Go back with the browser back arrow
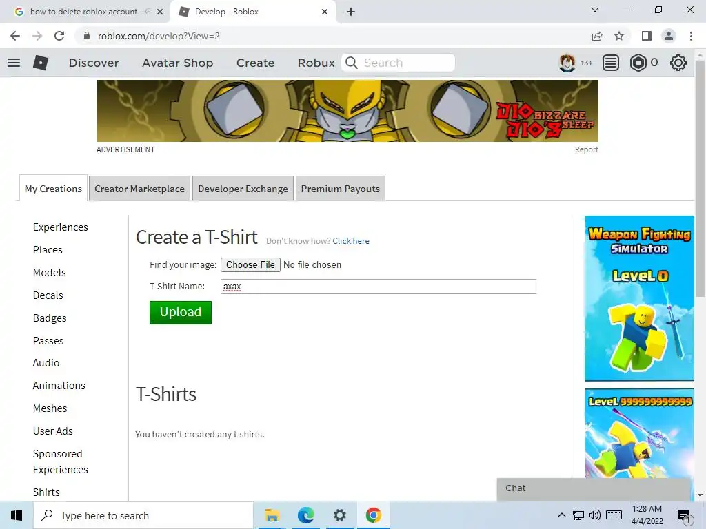 [x=15, y=36]
